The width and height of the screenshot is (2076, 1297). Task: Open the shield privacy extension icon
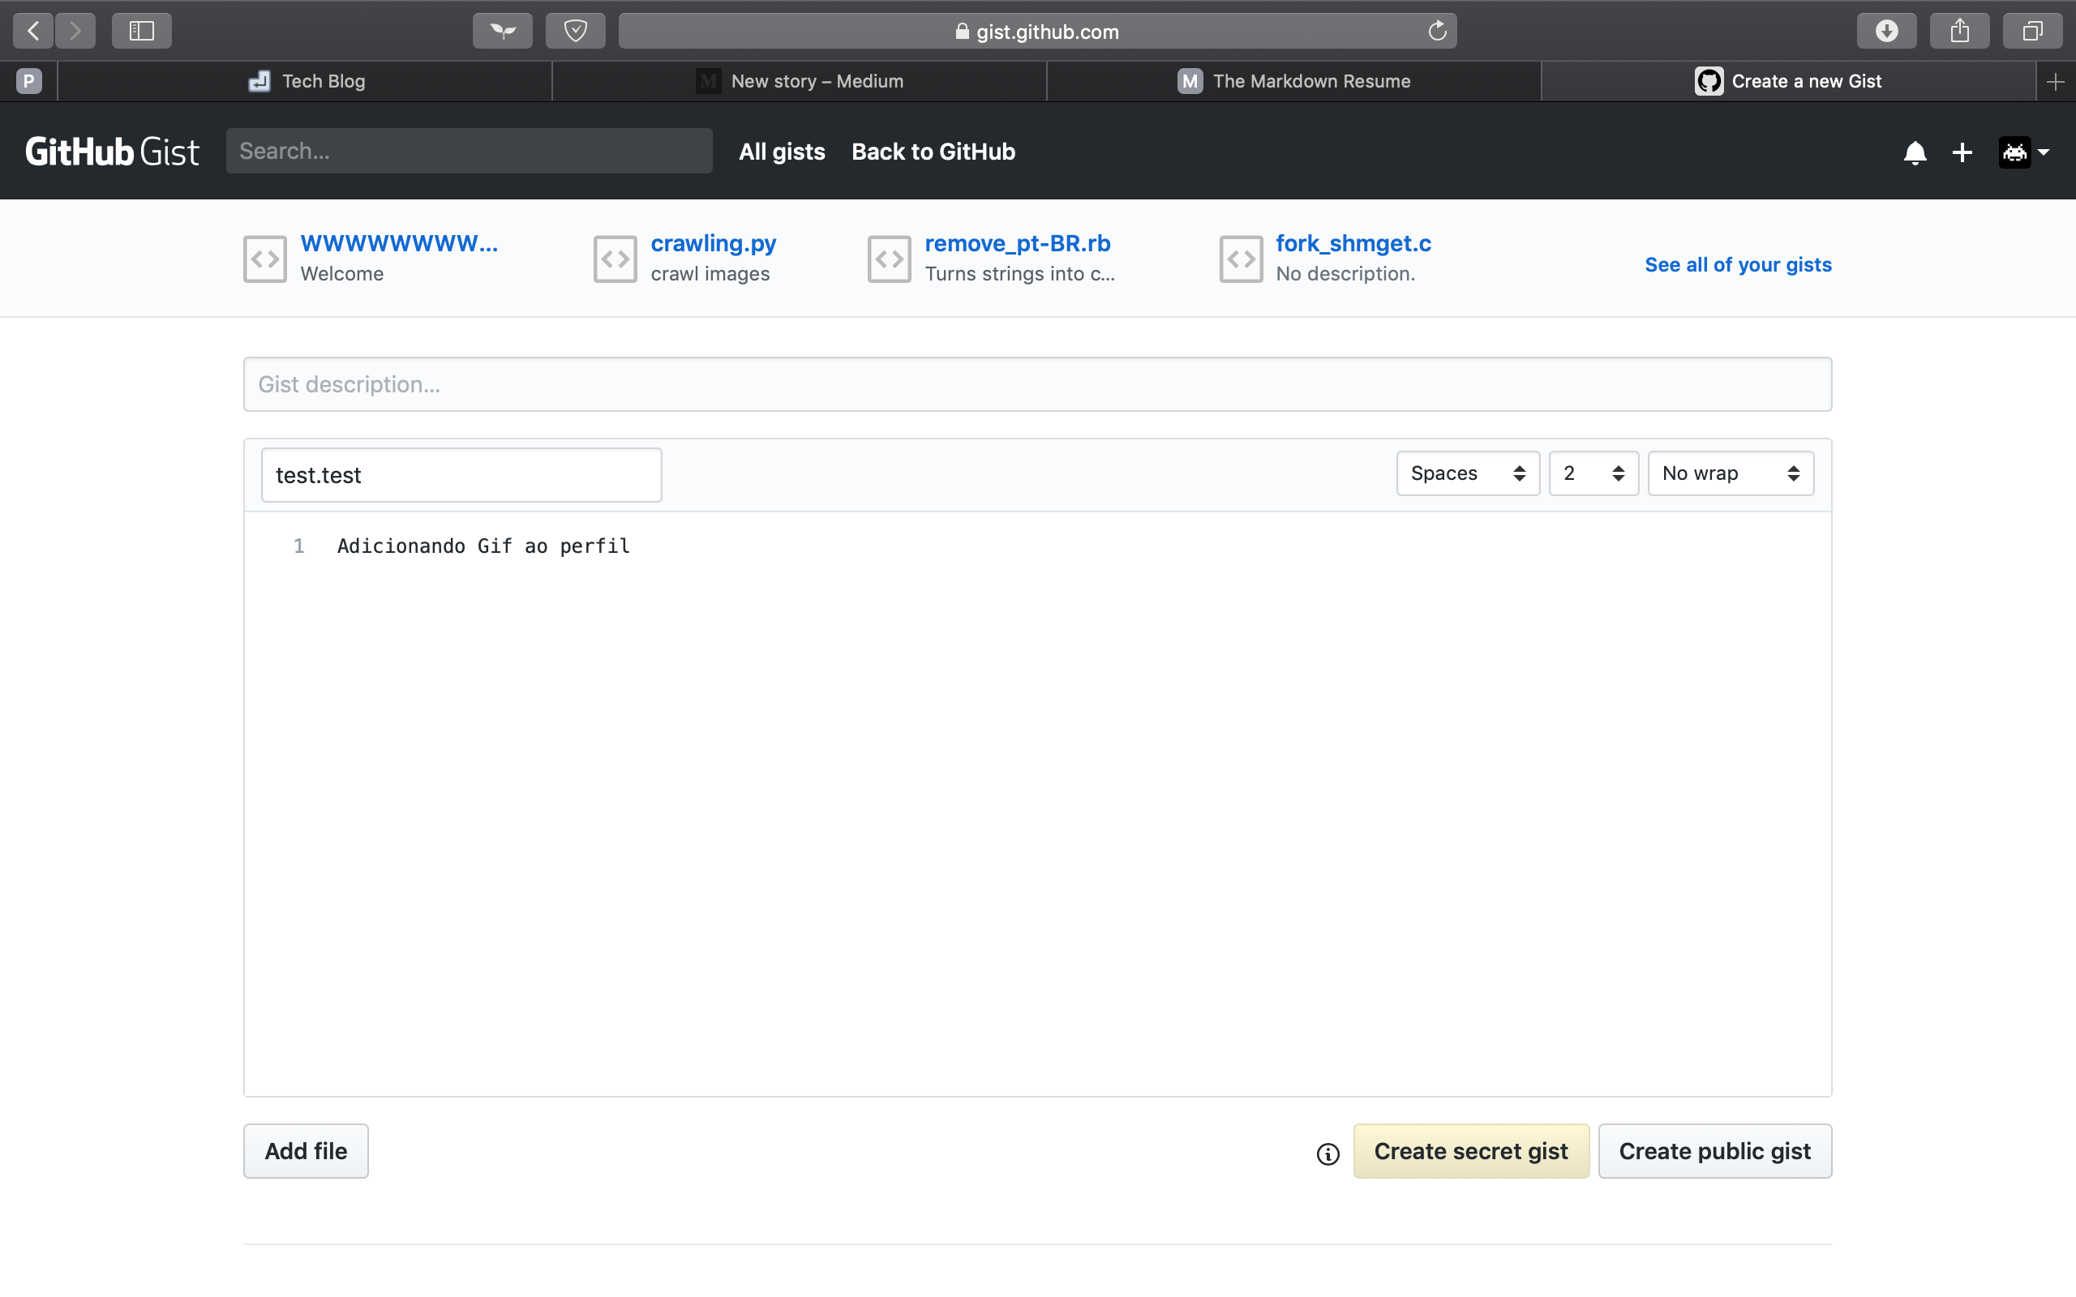[x=576, y=31]
